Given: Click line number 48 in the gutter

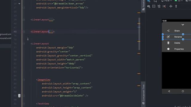Looking at the screenshot, I should click(15, 32).
